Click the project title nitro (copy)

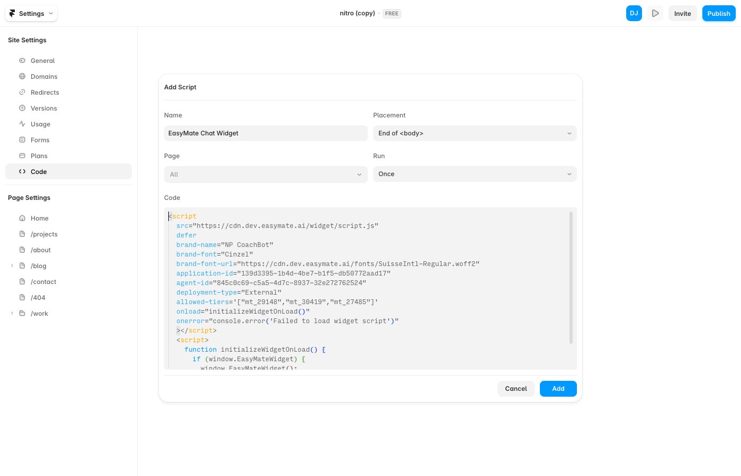[357, 13]
